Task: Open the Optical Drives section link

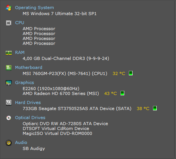Action: tap(30, 118)
